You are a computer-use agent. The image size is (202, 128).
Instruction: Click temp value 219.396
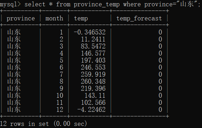coord(93,89)
